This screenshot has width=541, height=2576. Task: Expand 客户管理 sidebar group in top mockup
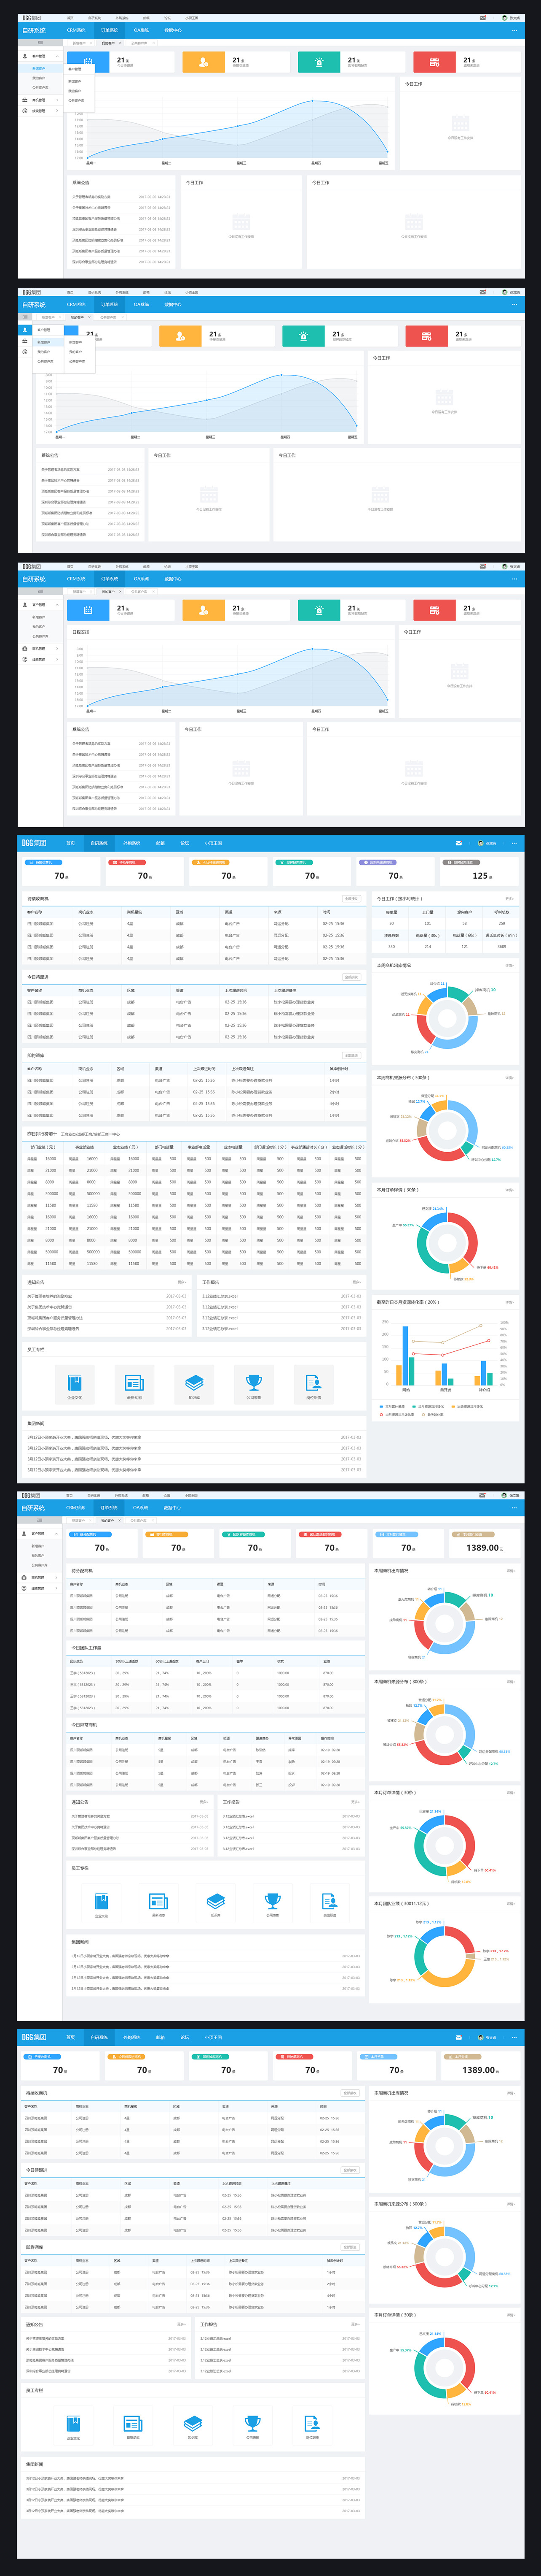pyautogui.click(x=40, y=56)
